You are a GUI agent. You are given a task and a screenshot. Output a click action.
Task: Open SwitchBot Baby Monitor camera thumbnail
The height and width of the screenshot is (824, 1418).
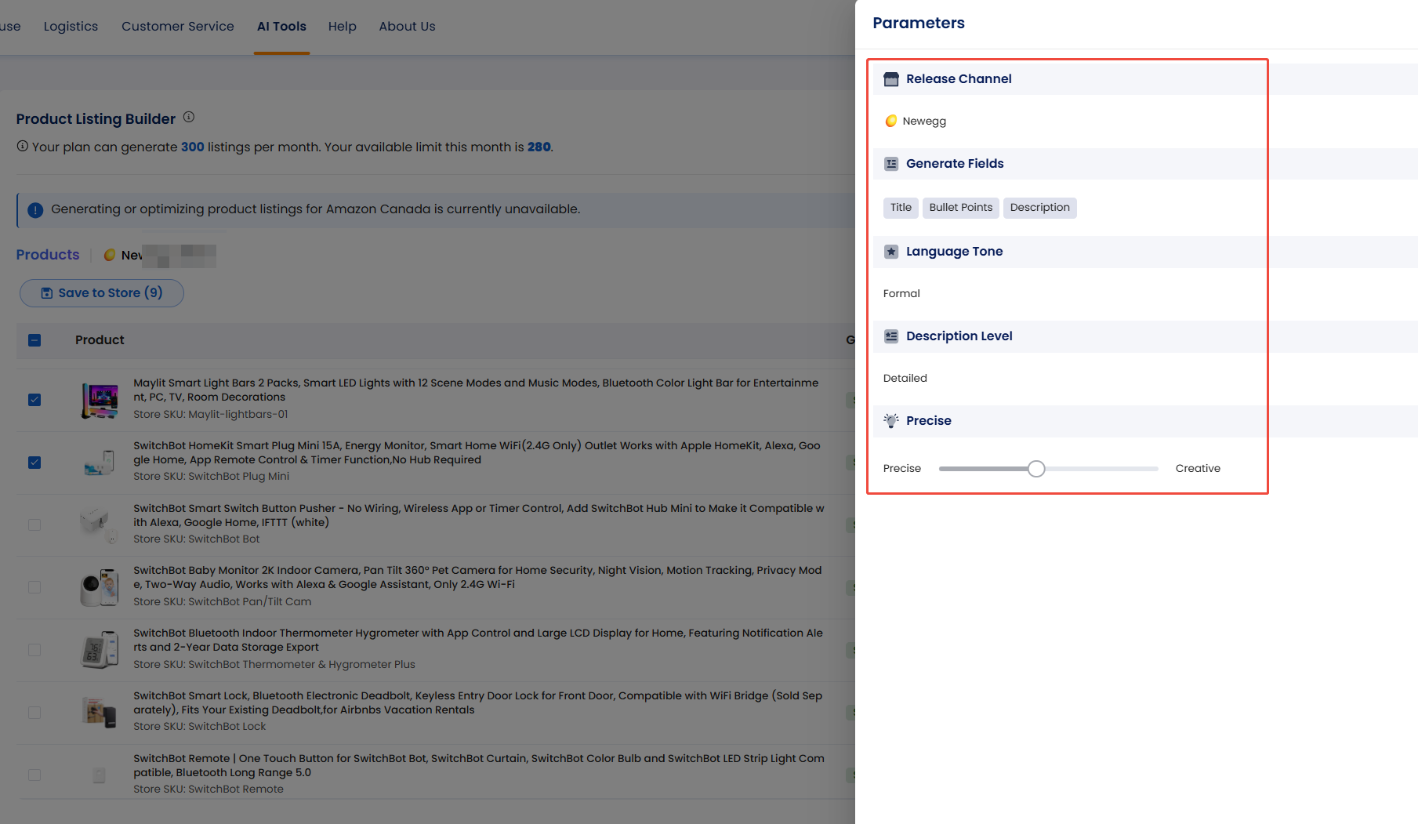click(100, 587)
